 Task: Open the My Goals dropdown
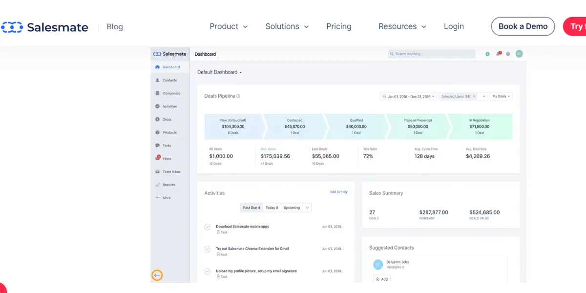point(501,97)
